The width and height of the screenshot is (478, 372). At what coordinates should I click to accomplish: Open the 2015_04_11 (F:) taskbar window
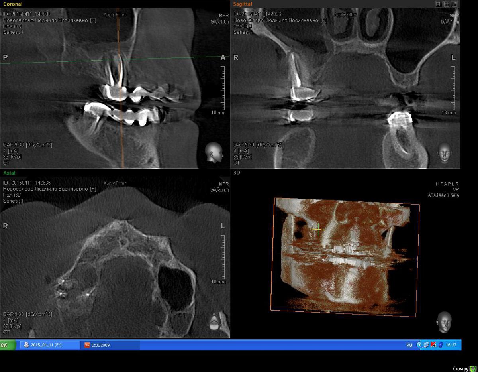pos(49,345)
